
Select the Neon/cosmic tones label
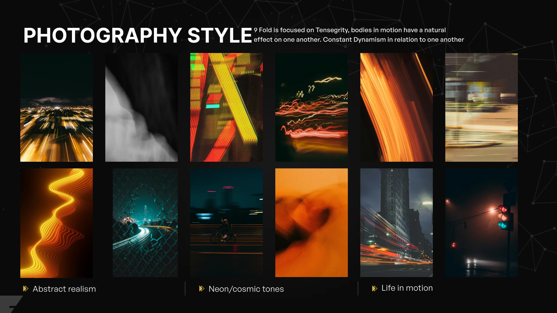point(246,289)
